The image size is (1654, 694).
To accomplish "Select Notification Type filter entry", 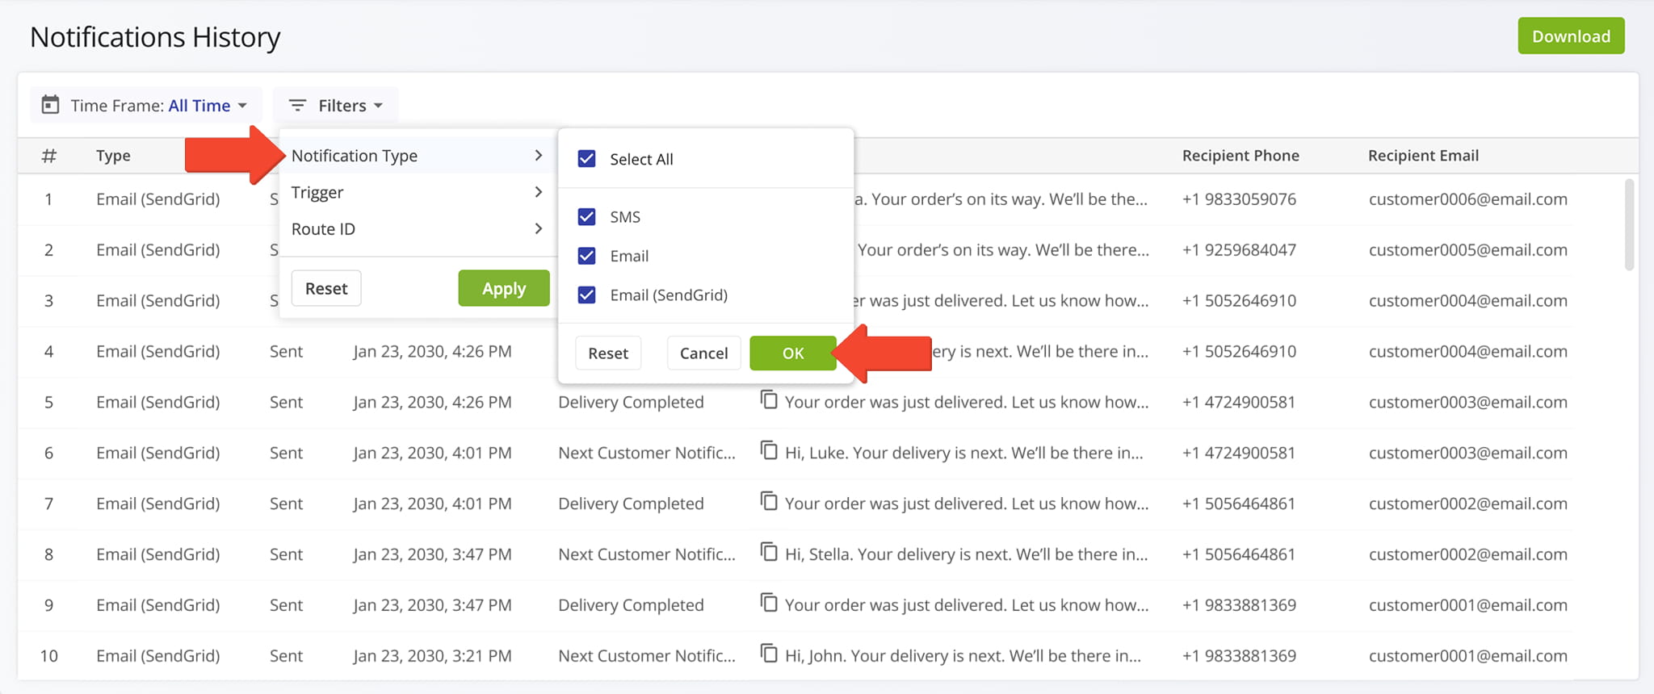I will coord(418,155).
